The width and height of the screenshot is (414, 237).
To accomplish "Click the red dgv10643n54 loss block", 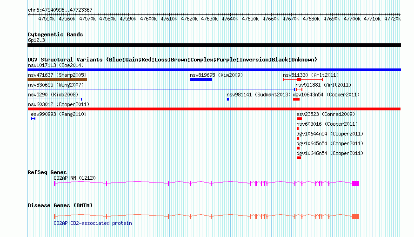I will [296, 99].
